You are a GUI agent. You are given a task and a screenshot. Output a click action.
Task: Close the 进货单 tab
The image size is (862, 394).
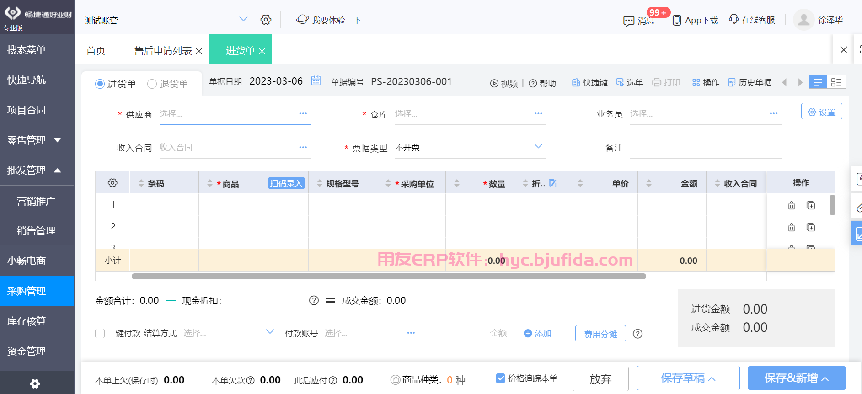pos(262,51)
